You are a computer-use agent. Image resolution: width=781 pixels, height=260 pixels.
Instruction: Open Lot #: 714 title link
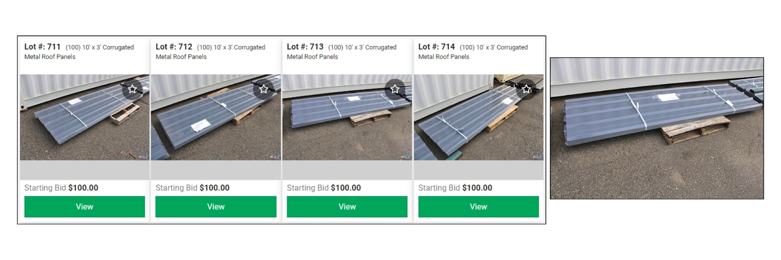(x=437, y=47)
